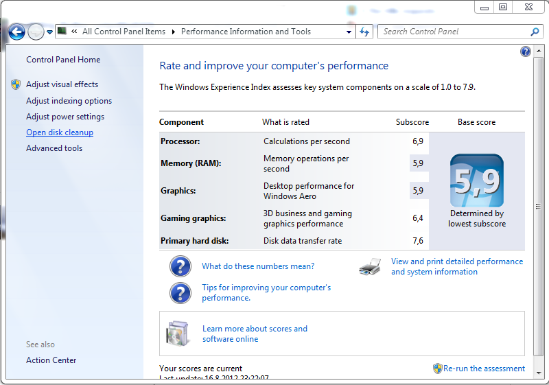Click the magnifier icon in the search box

pyautogui.click(x=535, y=32)
